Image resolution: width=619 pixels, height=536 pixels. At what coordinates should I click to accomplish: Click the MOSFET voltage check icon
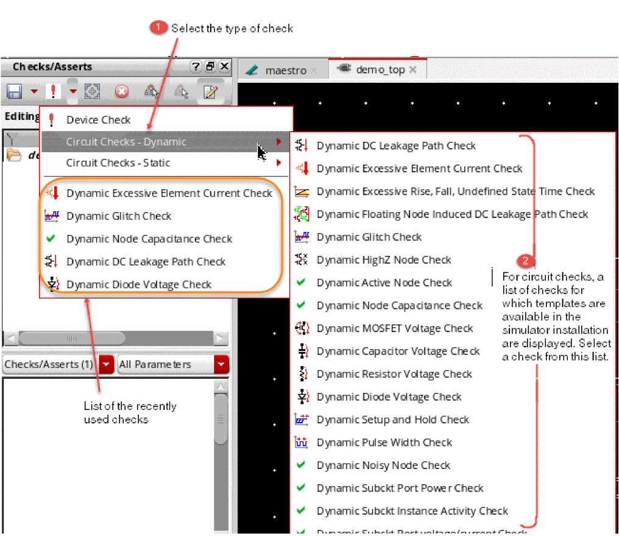[x=302, y=328]
